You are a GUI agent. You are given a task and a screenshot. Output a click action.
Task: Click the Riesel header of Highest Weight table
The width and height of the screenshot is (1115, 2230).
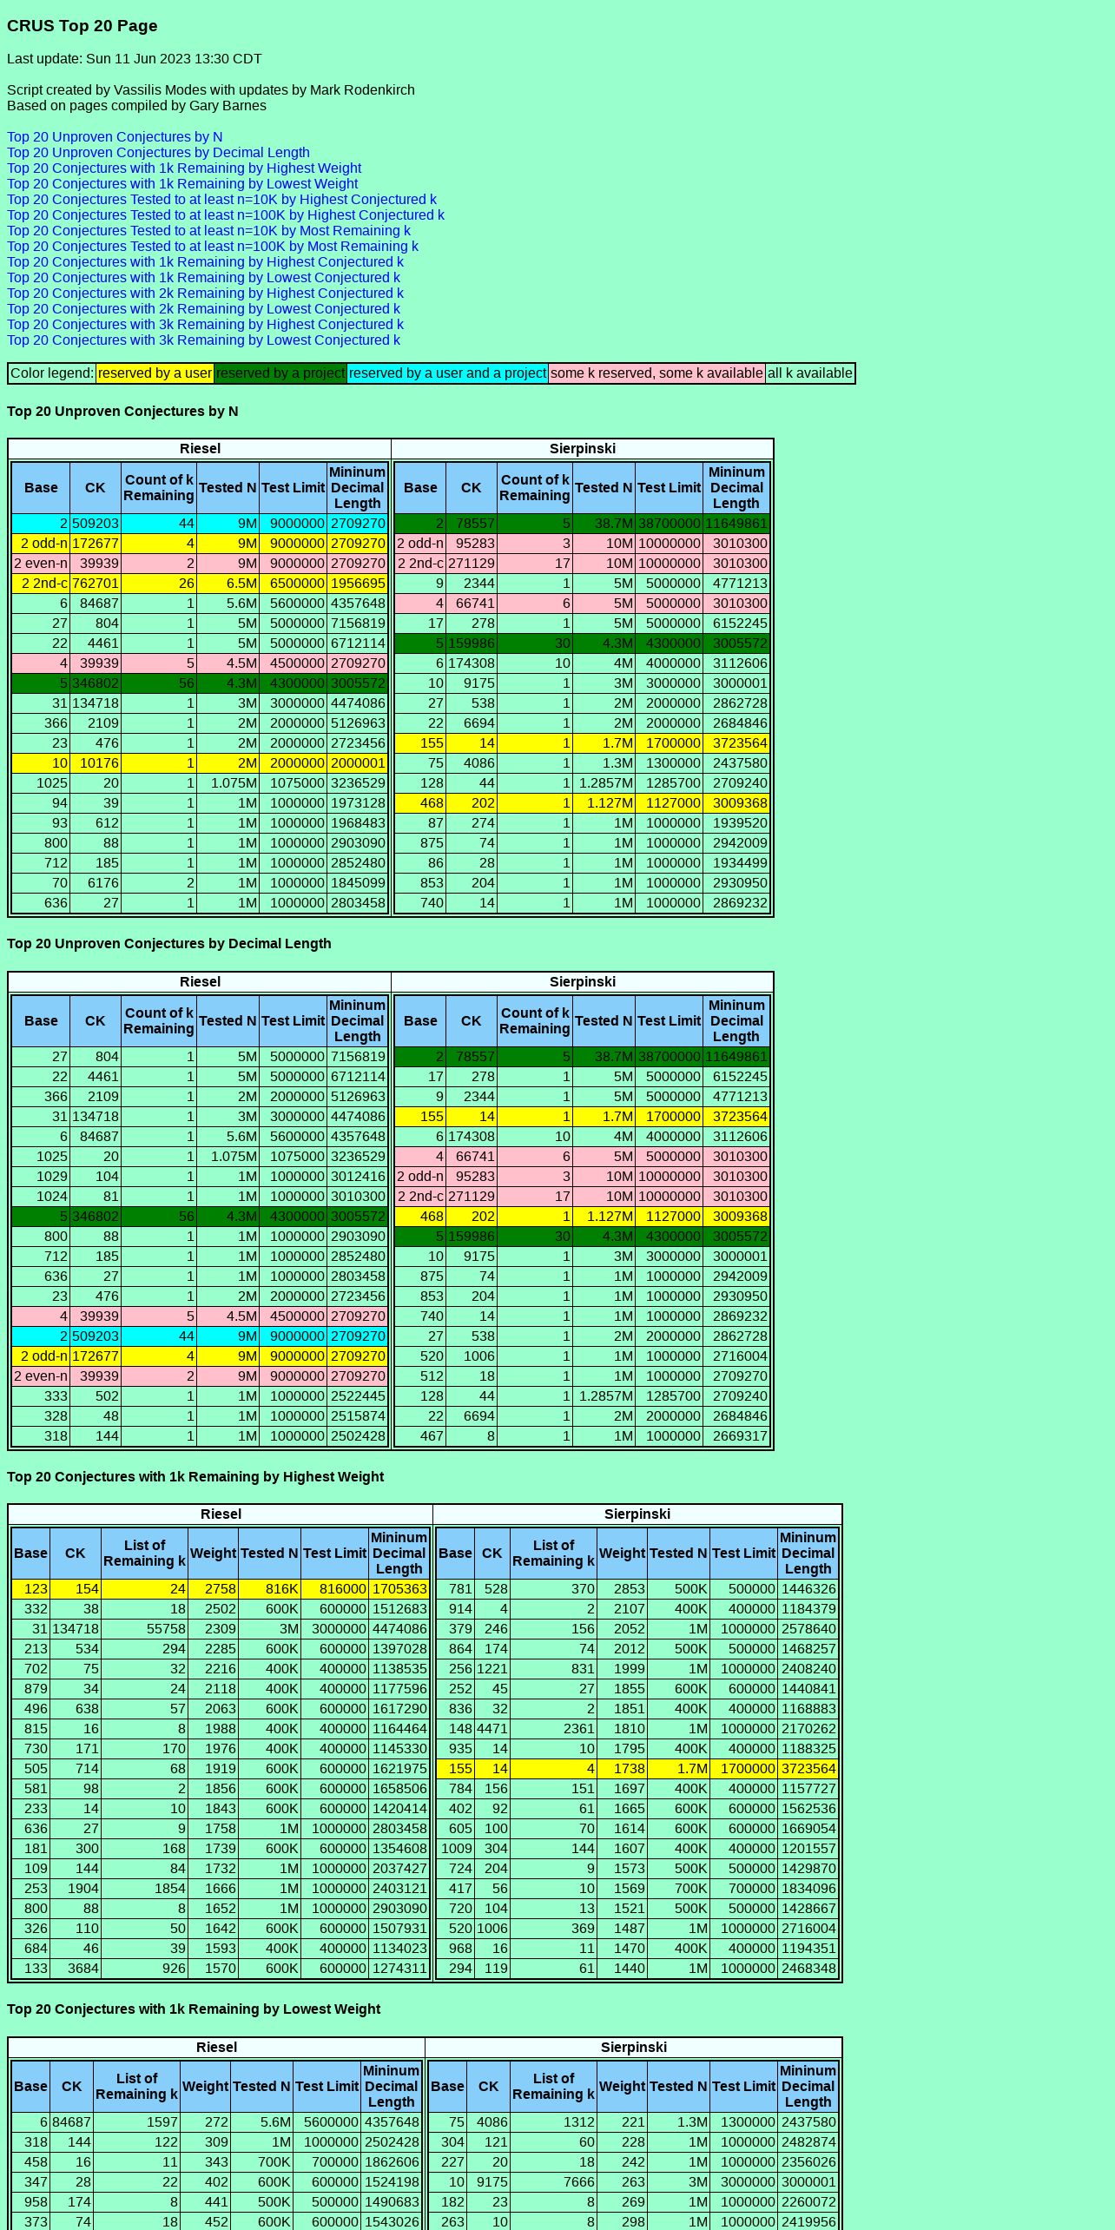(x=221, y=1514)
